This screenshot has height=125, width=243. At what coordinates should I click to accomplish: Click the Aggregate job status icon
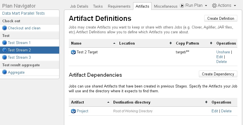5,72
